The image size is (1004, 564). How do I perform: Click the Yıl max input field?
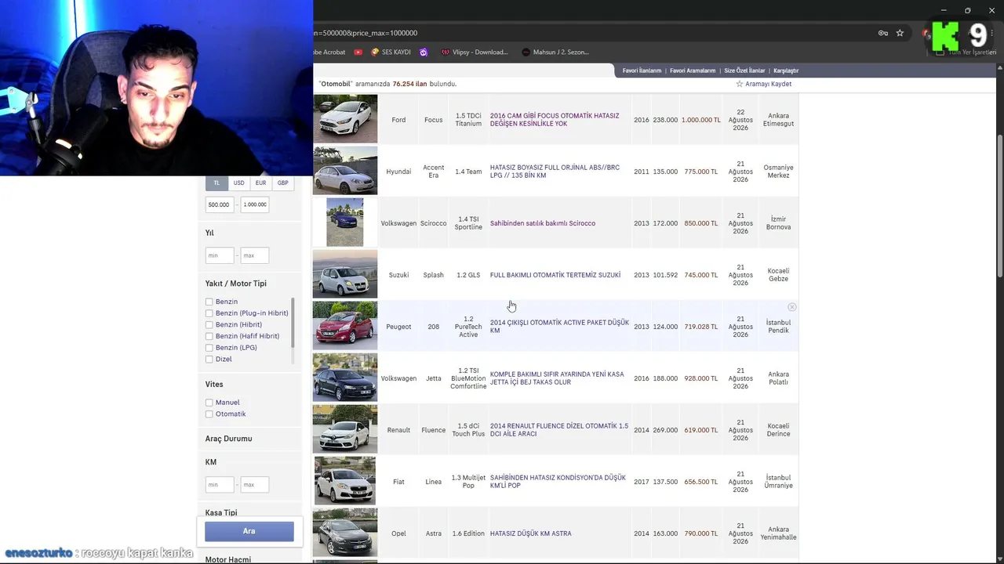click(x=255, y=255)
